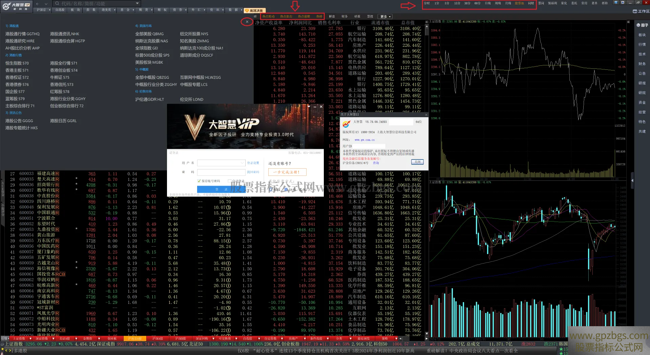
Task: Select the 条件选股 bottom tab
Action: 316,338
